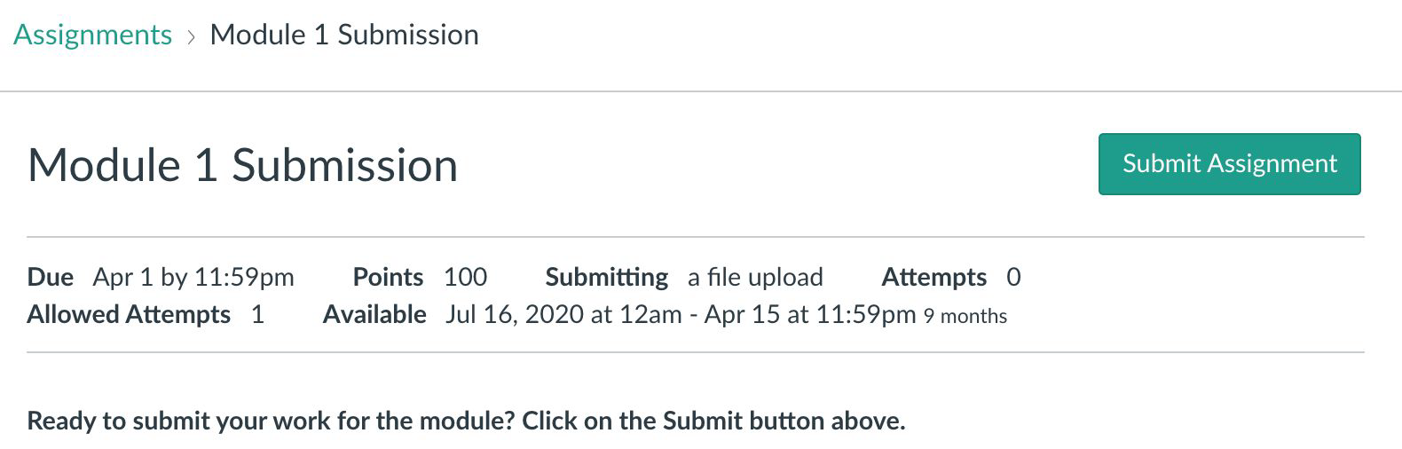Click the Allowed Attempts label
The width and height of the screenshot is (1402, 449).
click(x=129, y=314)
